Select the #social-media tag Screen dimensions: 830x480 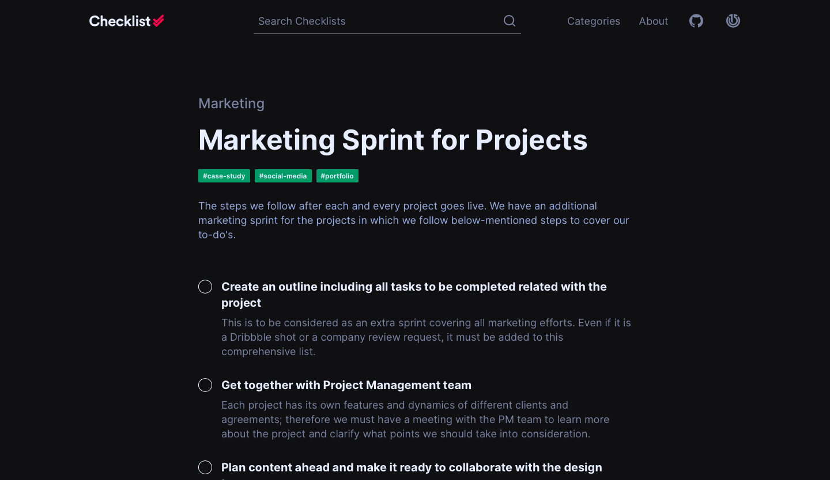tap(283, 176)
